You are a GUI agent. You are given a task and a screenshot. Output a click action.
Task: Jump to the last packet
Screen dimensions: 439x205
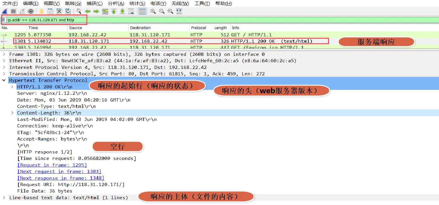(x=123, y=11)
